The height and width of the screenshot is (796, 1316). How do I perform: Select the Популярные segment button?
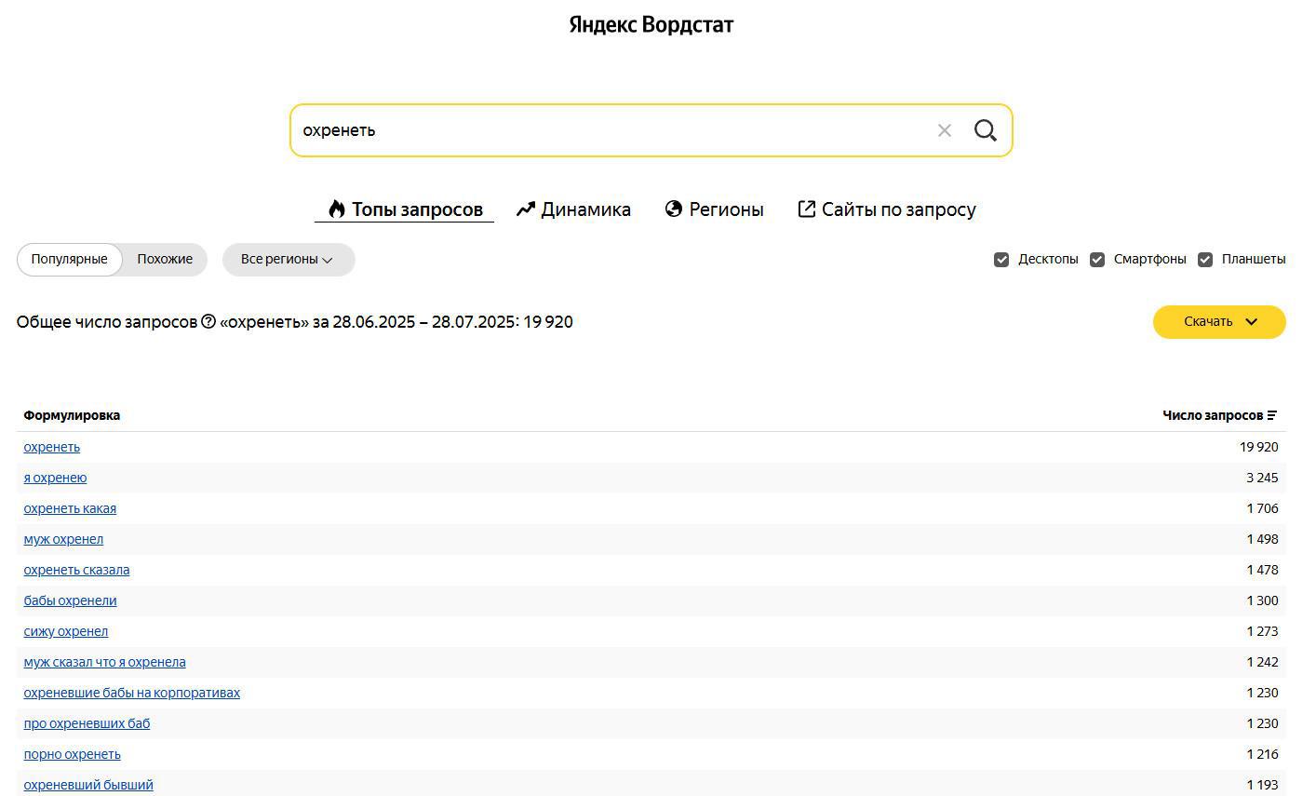coord(69,260)
